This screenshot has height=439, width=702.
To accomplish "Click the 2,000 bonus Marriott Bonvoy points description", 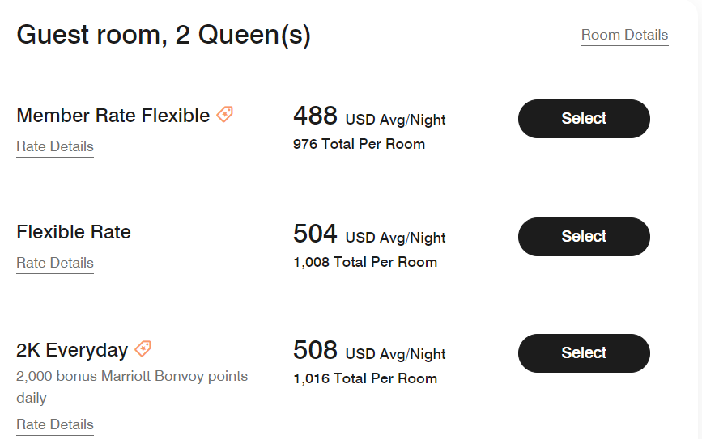I will [x=132, y=377].
